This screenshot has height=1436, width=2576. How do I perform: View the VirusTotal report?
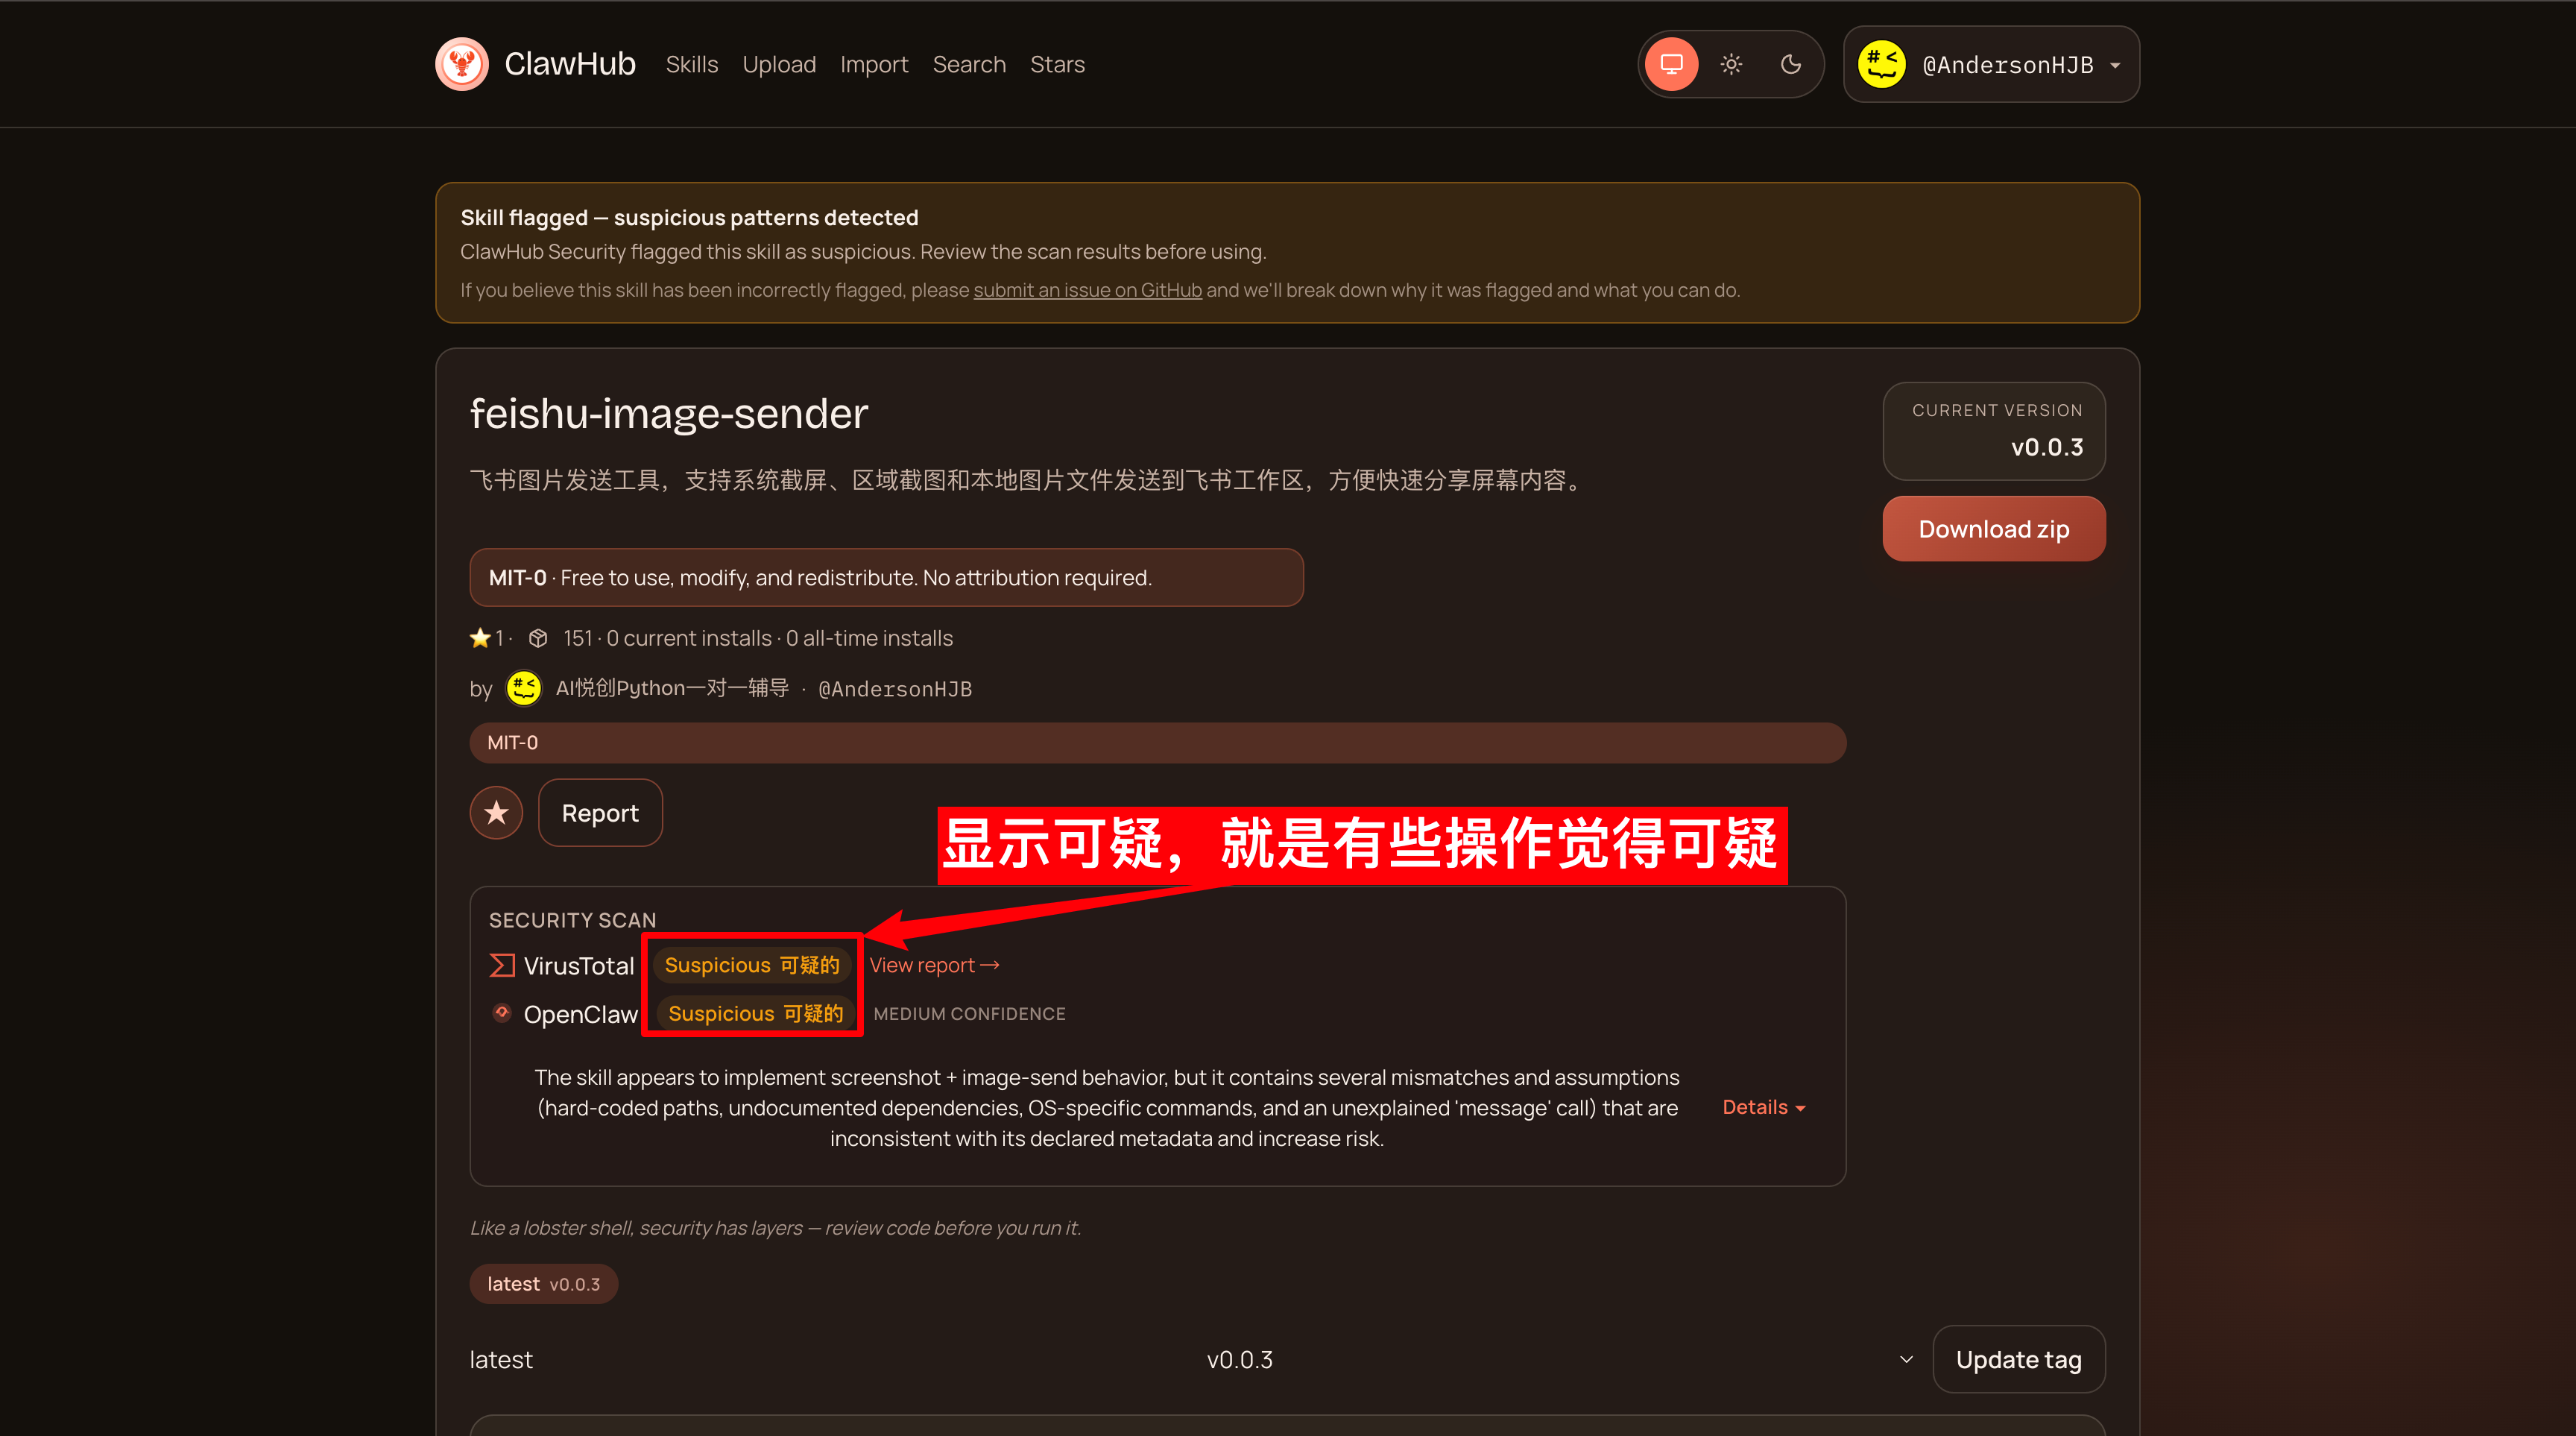click(x=934, y=965)
